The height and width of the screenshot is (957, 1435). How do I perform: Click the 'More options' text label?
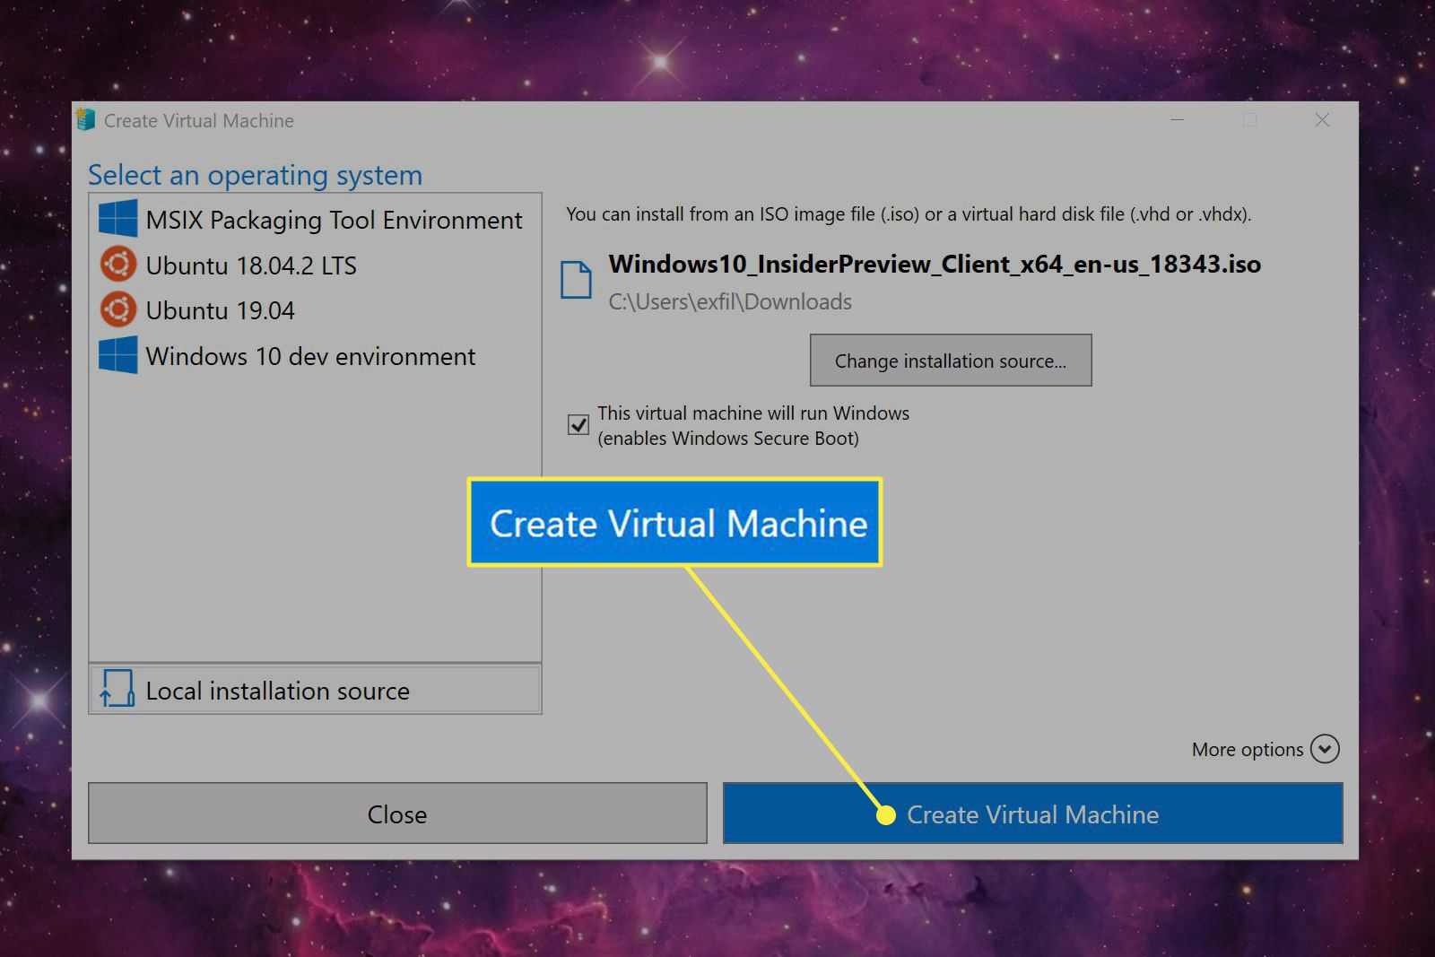coord(1247,750)
